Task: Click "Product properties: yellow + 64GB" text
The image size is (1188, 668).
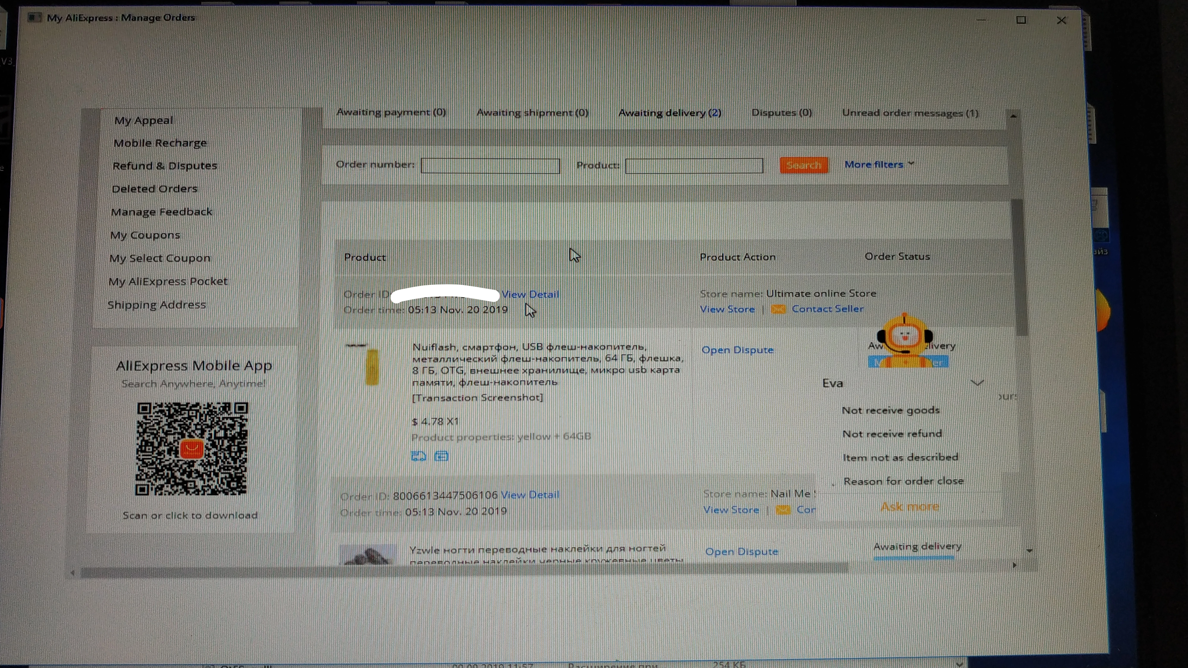Action: pos(501,436)
